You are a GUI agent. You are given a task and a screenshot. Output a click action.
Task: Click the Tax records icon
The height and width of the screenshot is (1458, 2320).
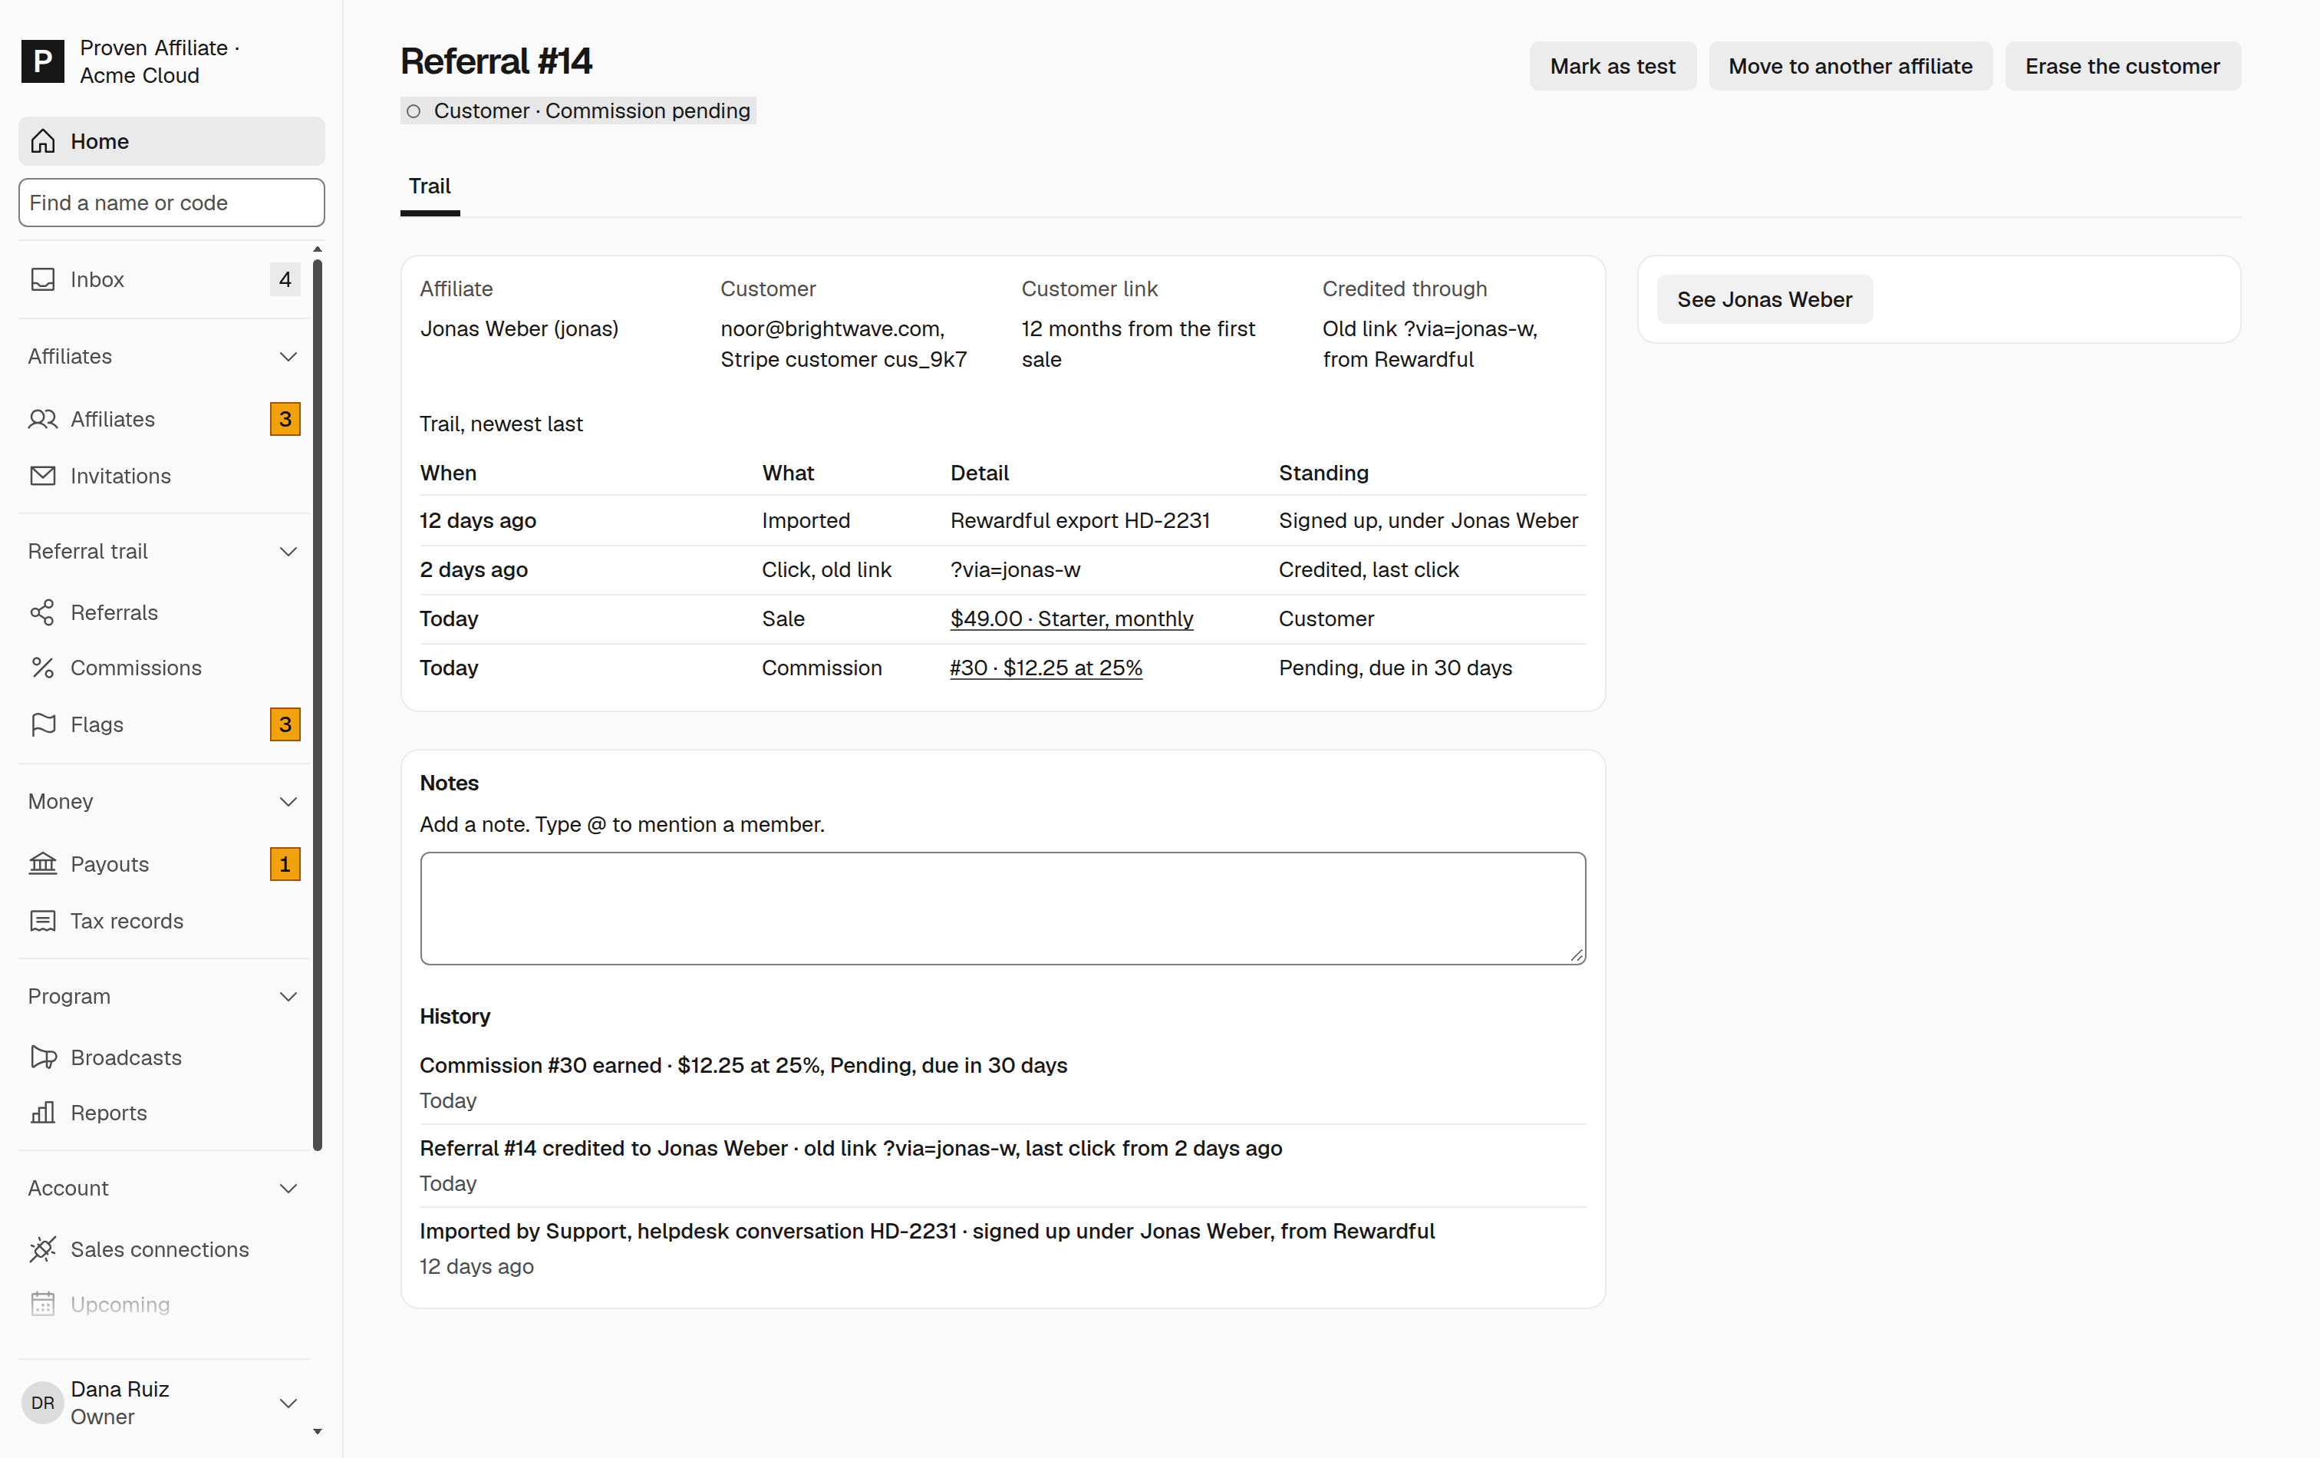(44, 922)
